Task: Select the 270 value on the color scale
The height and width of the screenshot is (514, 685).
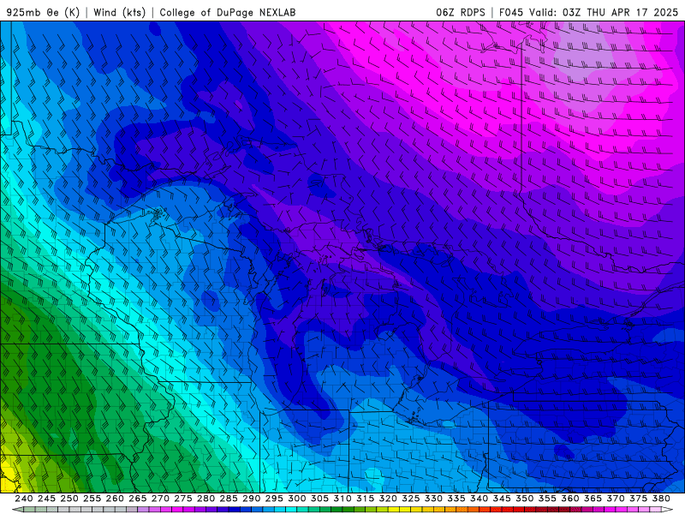Action: (160, 499)
